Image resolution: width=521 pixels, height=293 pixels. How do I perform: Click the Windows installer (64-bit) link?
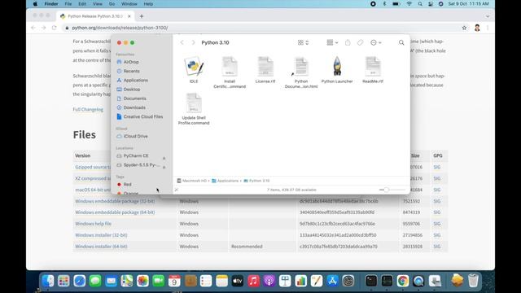point(101,247)
